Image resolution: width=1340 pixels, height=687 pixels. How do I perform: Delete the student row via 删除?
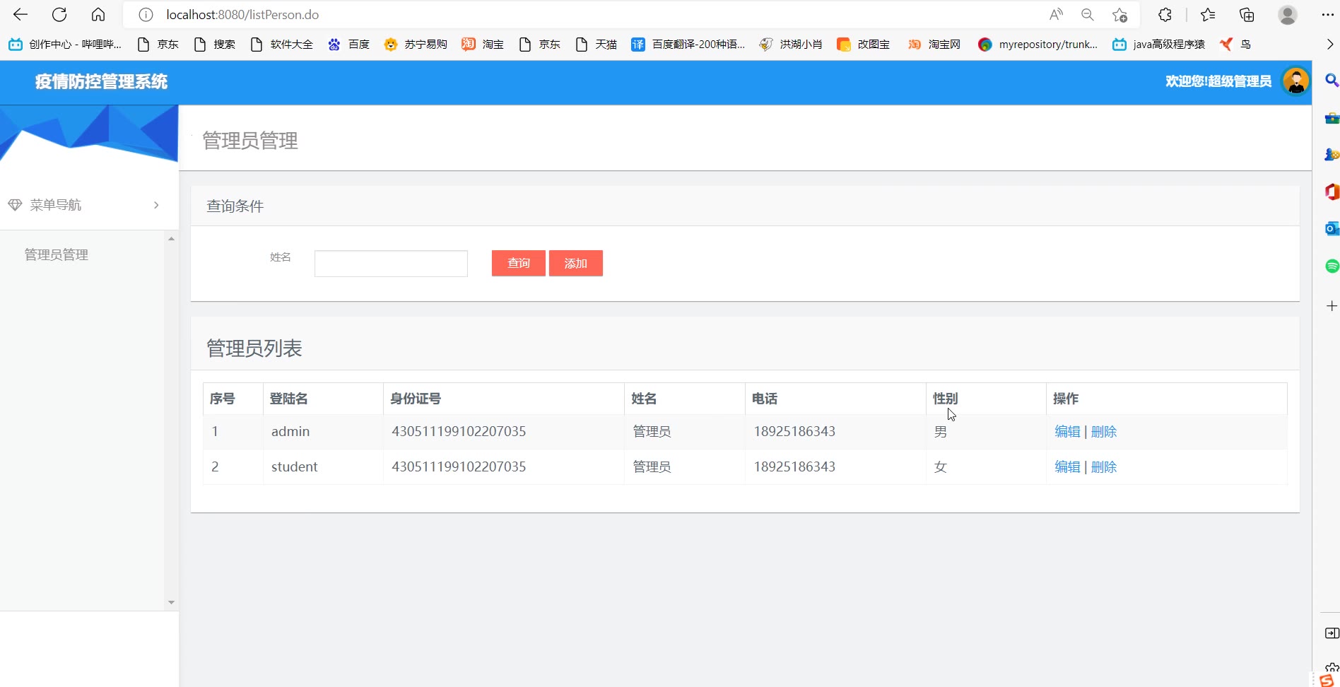(1104, 467)
